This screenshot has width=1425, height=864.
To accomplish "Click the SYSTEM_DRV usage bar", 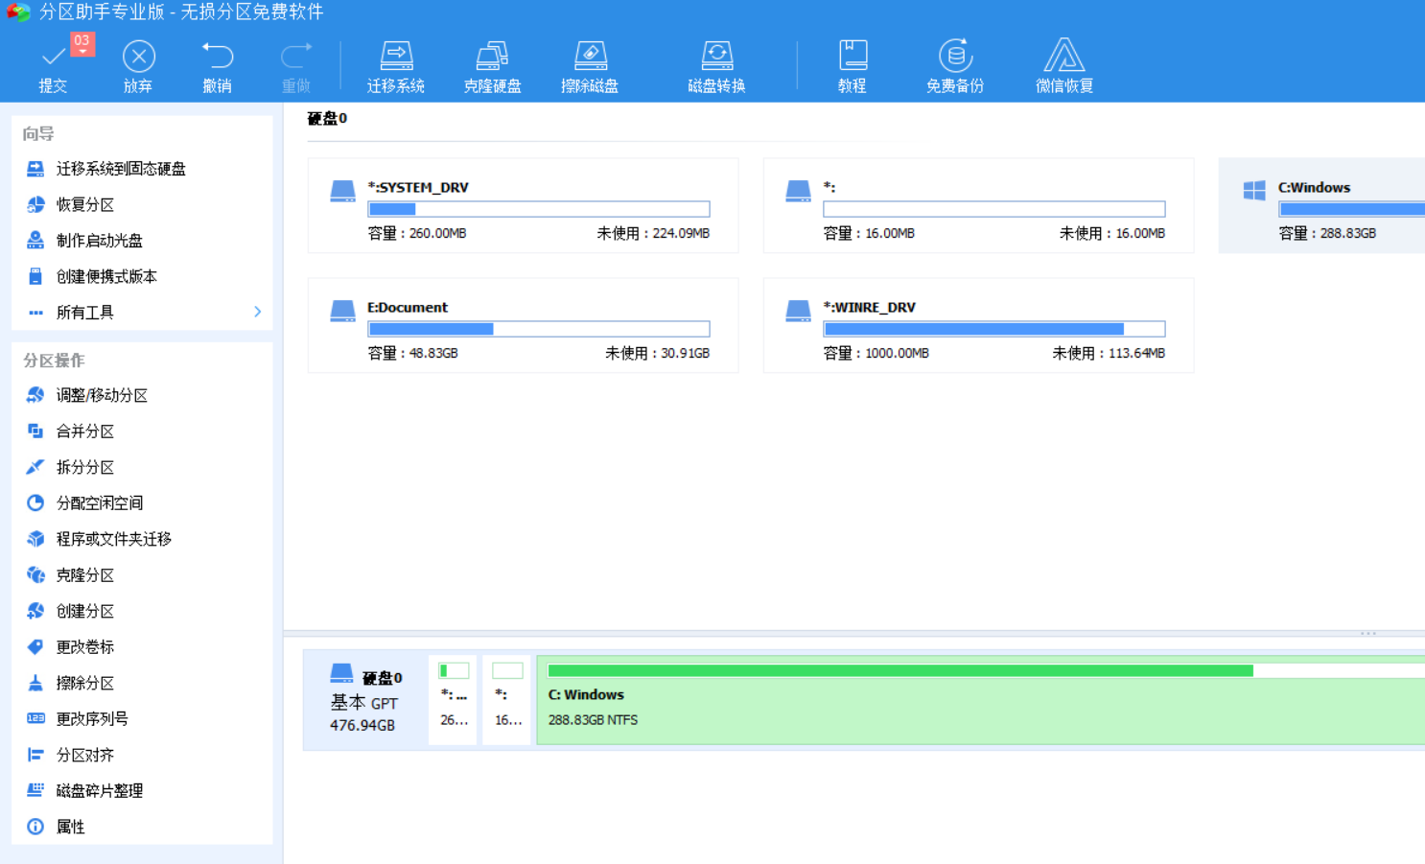I will (x=539, y=209).
